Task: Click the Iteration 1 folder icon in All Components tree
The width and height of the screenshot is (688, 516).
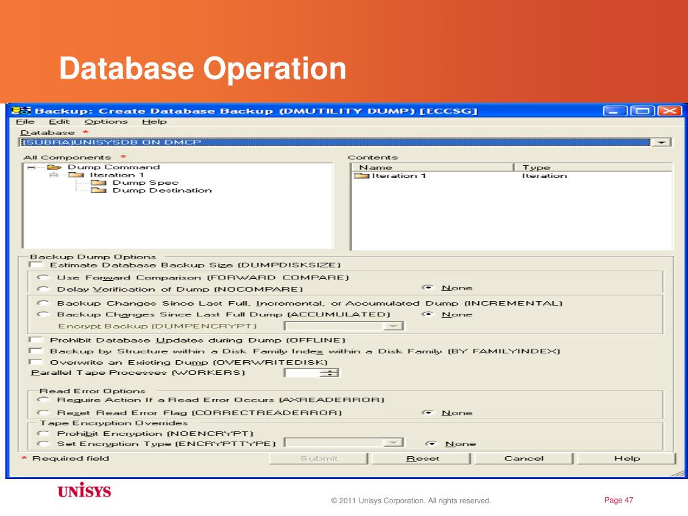Action: [76, 175]
